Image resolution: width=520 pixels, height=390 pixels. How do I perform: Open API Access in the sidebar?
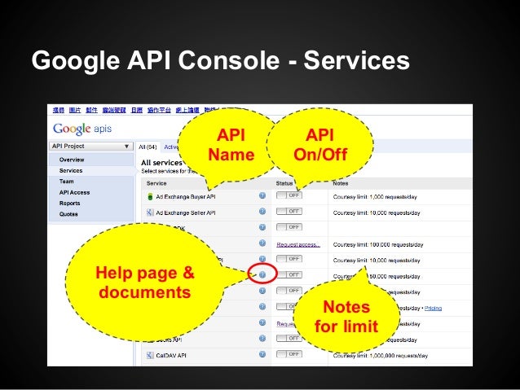coord(74,192)
